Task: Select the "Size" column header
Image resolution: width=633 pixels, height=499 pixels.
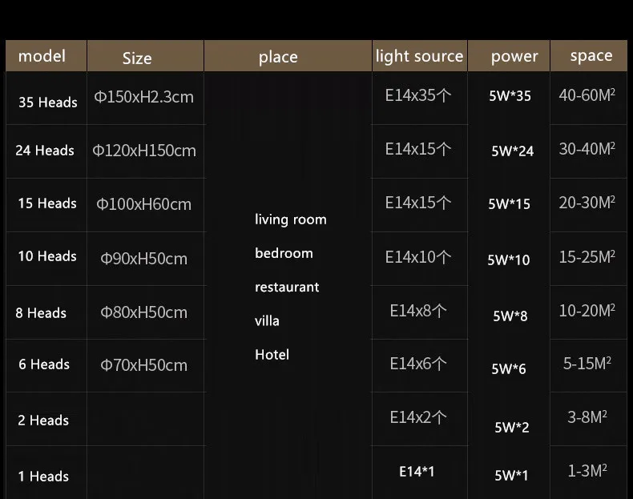Action: (x=137, y=58)
